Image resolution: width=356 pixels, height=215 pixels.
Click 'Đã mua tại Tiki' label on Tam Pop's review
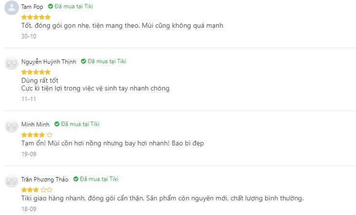[74, 6]
